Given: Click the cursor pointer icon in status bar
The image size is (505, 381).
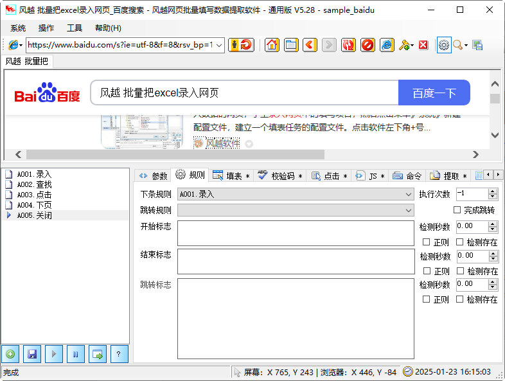Looking at the screenshot, I should pos(237,372).
